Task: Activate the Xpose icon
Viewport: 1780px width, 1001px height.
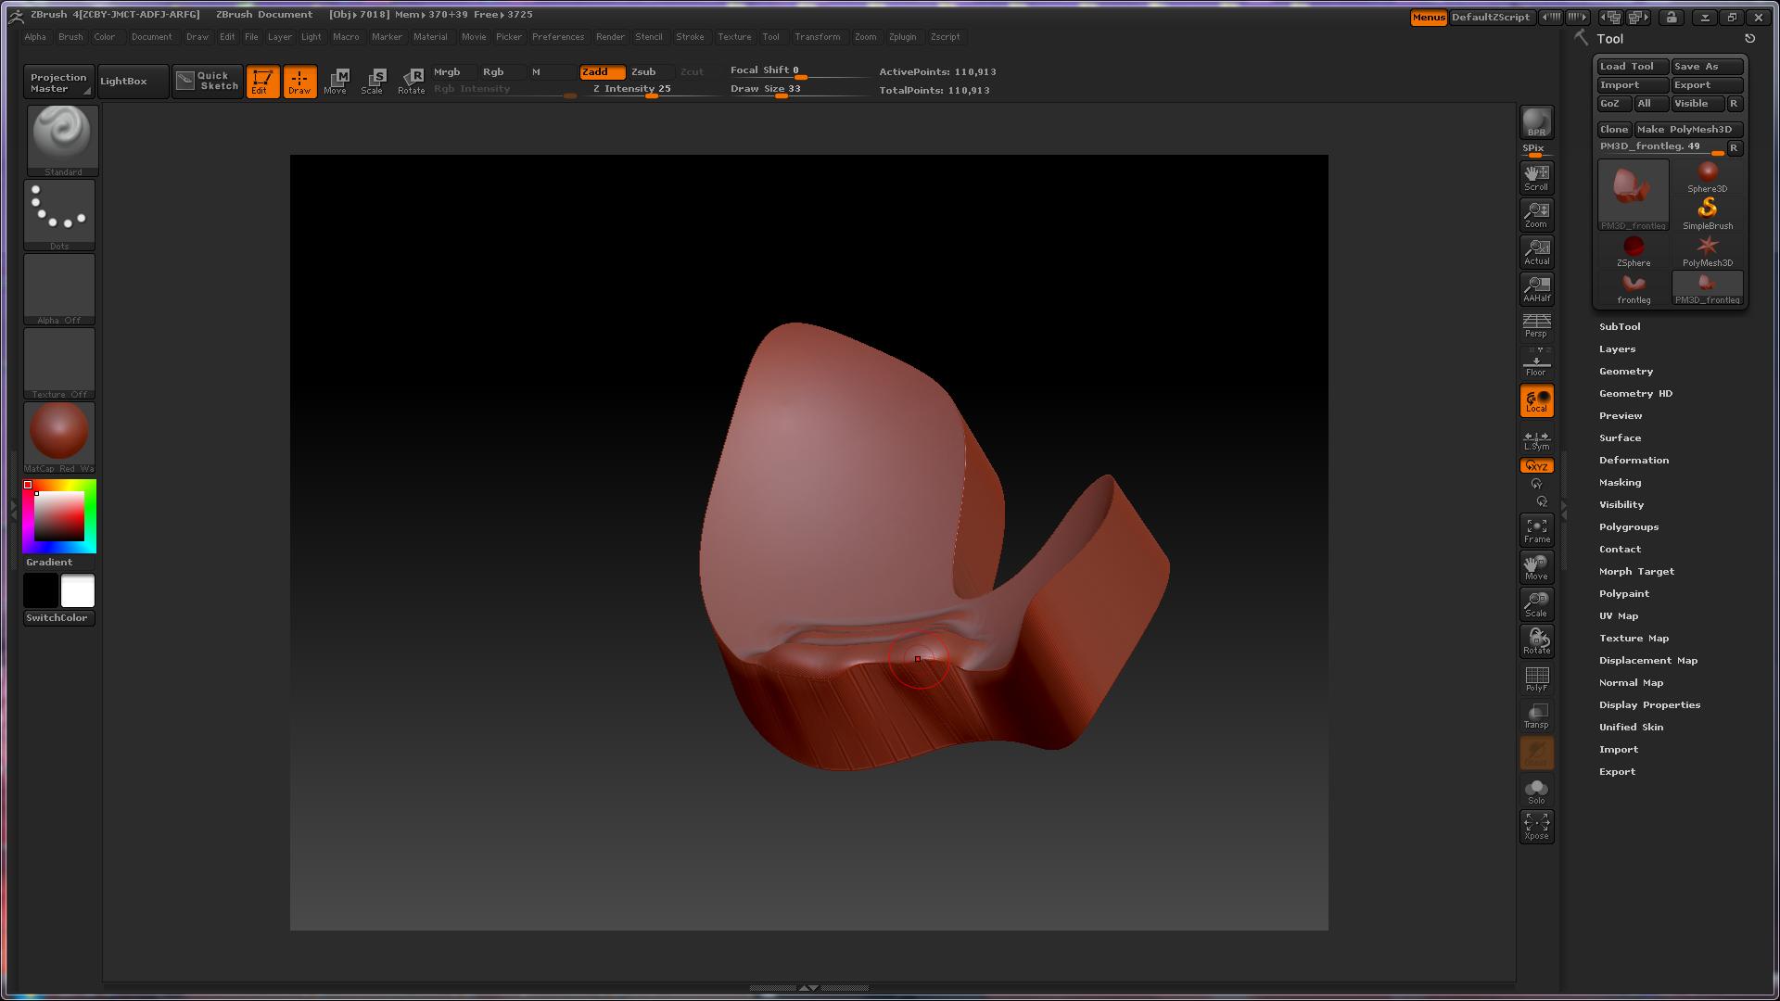Action: [1536, 826]
